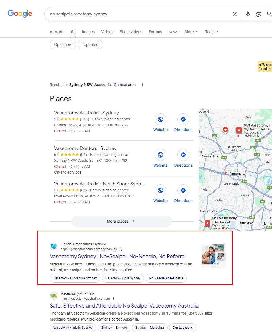This screenshot has width=272, height=336.
Task: Toggle the Open now filter
Action: pyautogui.click(x=63, y=44)
